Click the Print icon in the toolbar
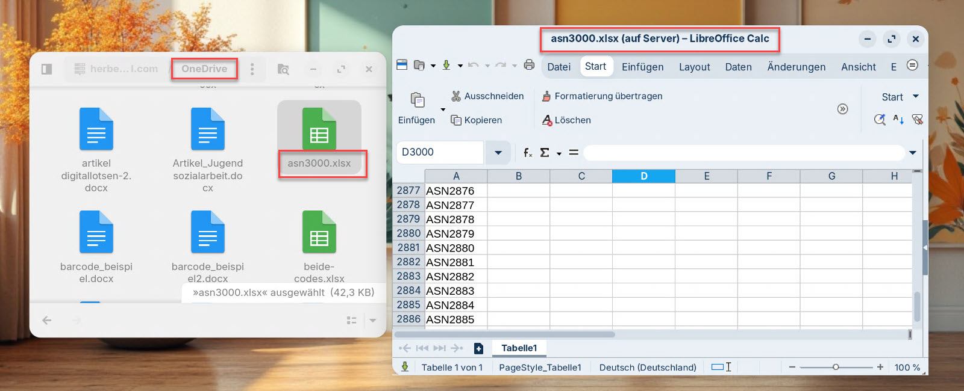Viewport: 964px width, 391px height. (529, 65)
